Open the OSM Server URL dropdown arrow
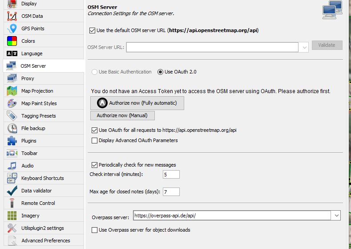 point(304,47)
